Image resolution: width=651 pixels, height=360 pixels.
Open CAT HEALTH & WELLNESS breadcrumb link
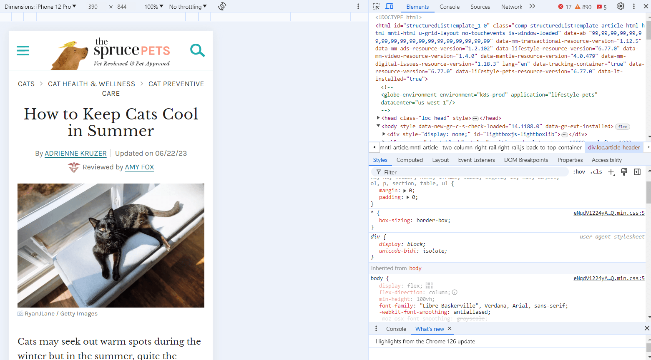[91, 84]
